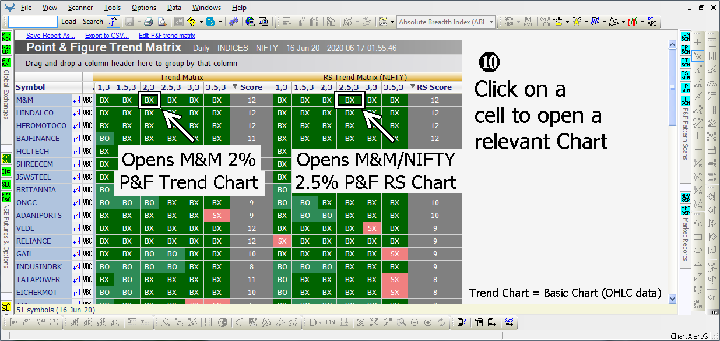Image resolution: width=720 pixels, height=341 pixels.
Task: Open the HP SCN scanner sidebar icon
Action: [686, 88]
